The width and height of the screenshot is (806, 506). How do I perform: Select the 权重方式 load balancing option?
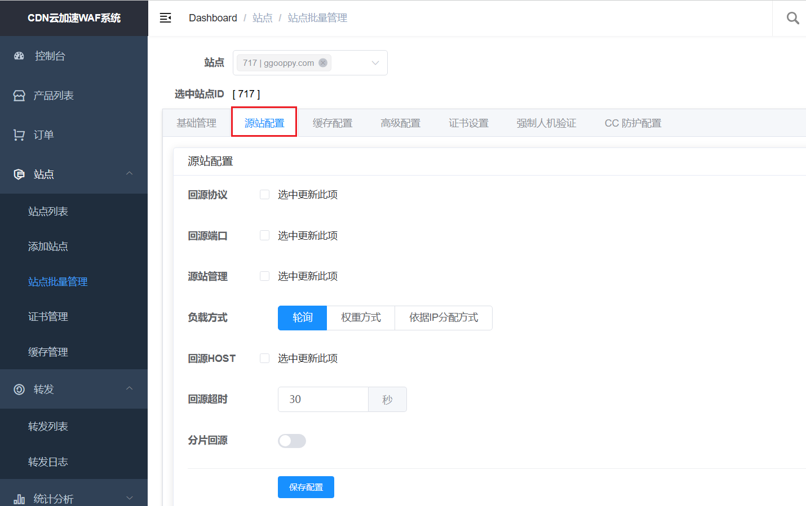click(x=361, y=318)
